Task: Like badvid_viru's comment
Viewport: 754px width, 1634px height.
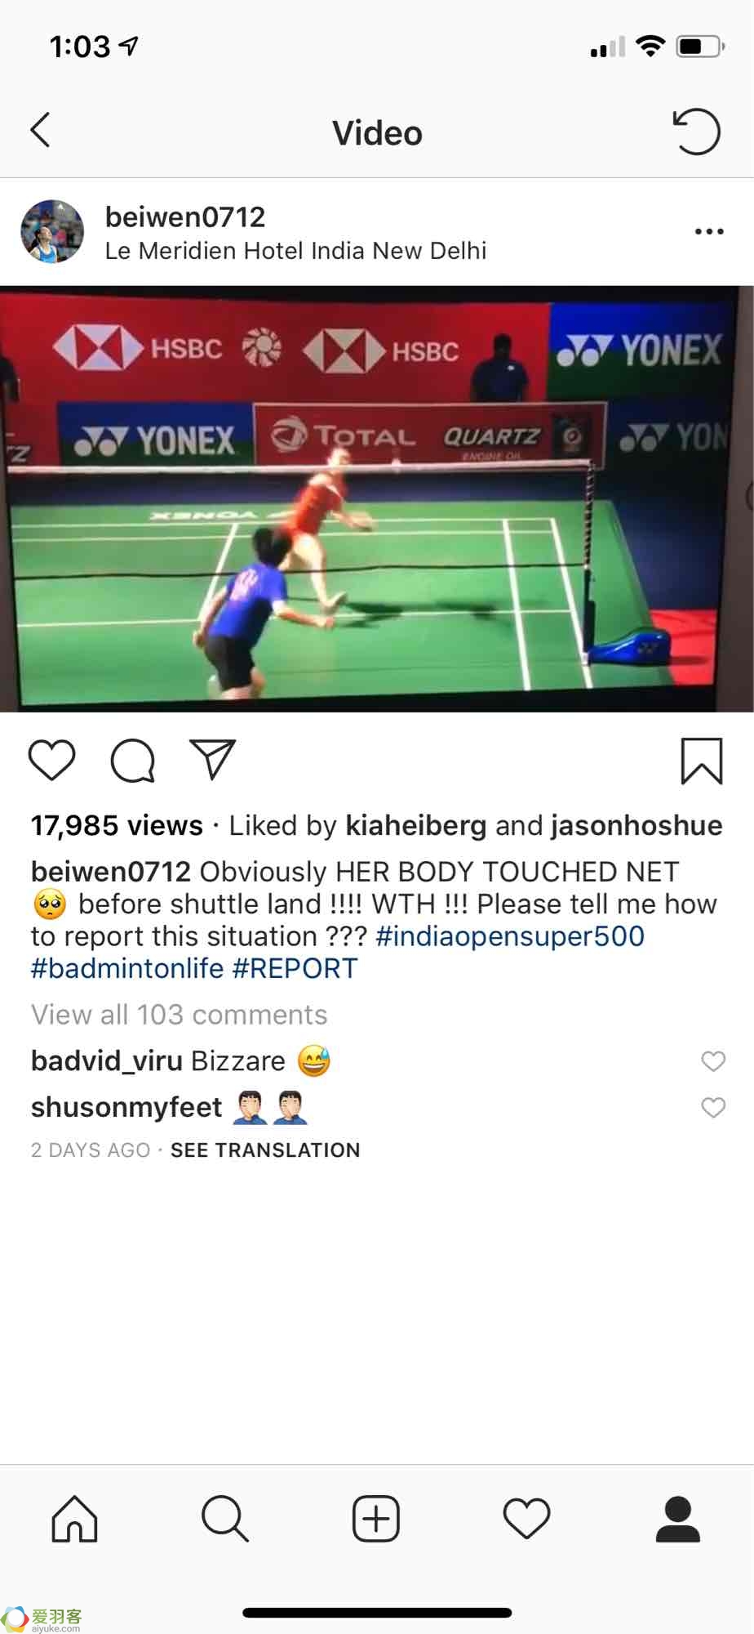Action: point(713,1060)
